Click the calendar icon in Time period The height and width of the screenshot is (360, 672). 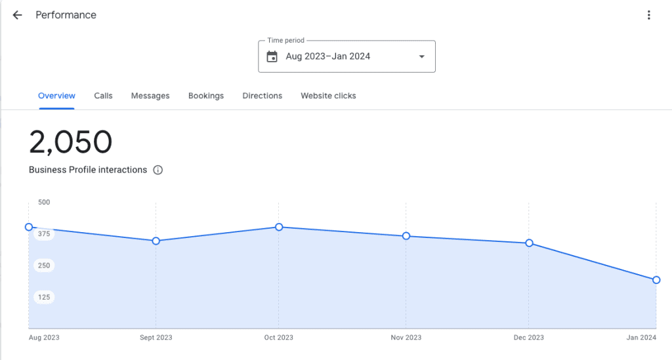[272, 56]
